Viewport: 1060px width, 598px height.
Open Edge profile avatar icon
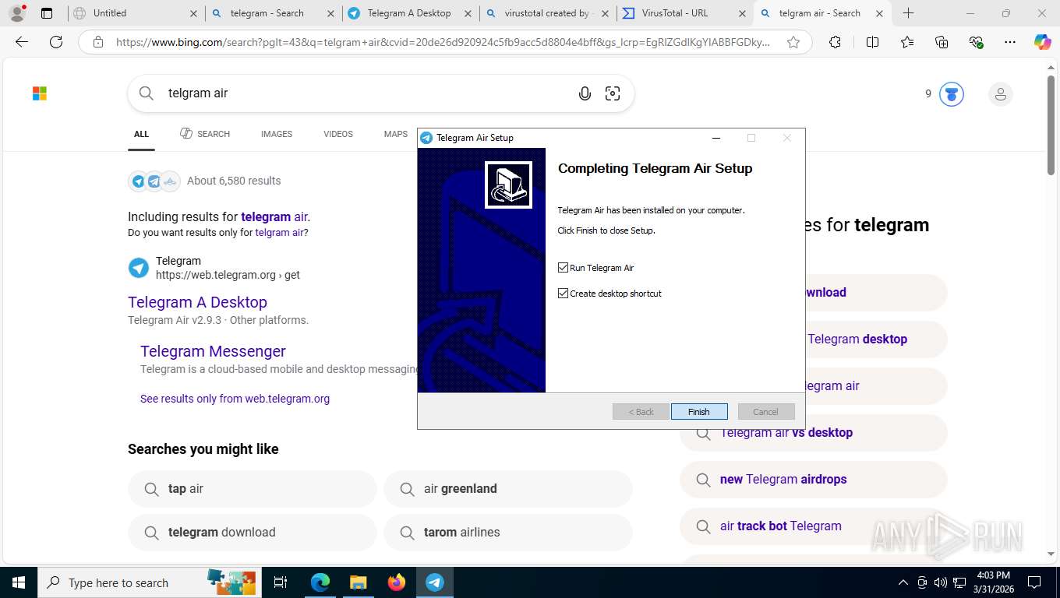(x=17, y=13)
